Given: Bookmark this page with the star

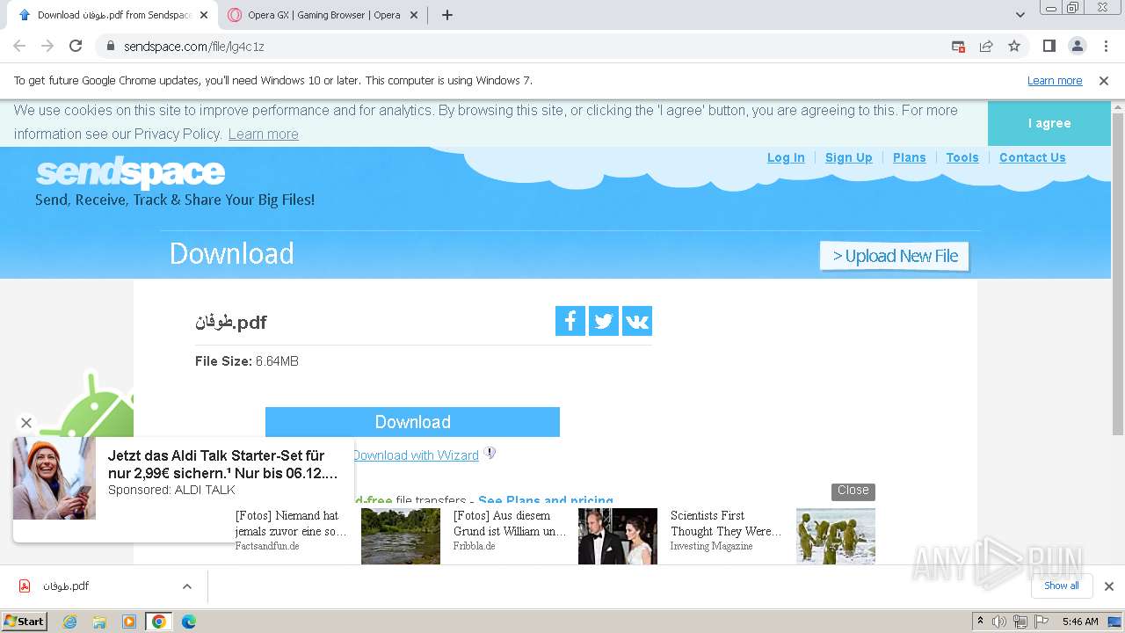Looking at the screenshot, I should coord(1014,46).
